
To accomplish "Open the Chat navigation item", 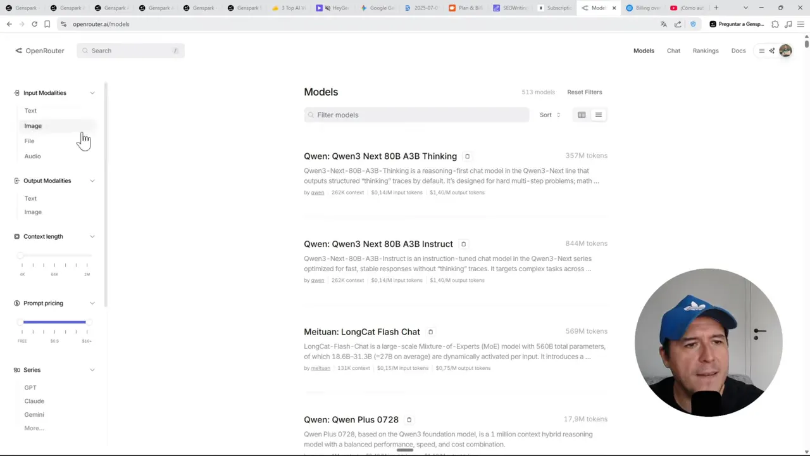I will (673, 51).
